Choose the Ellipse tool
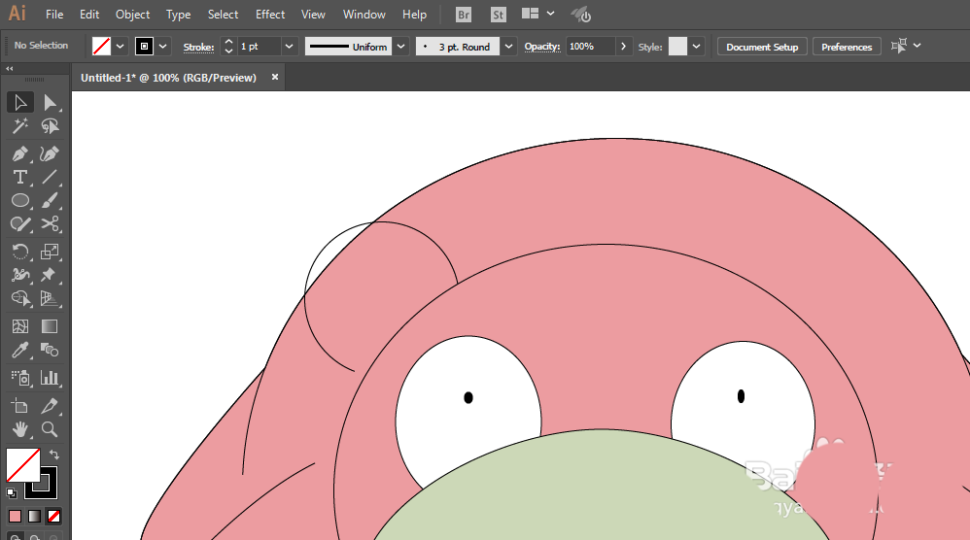This screenshot has width=970, height=540. [x=19, y=201]
